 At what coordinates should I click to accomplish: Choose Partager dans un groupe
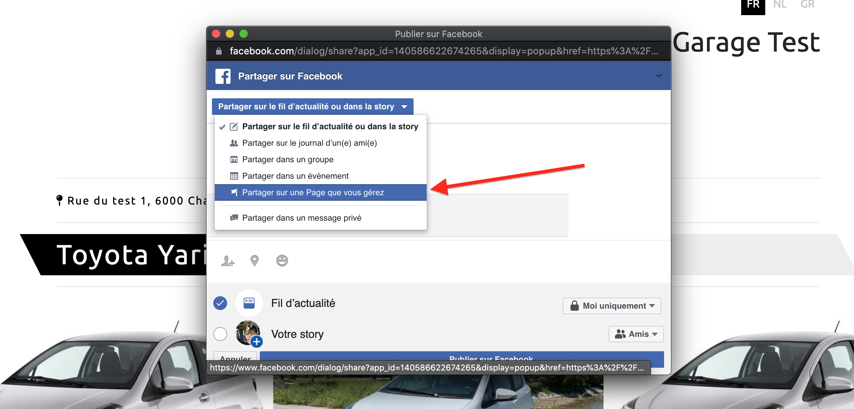click(x=321, y=159)
